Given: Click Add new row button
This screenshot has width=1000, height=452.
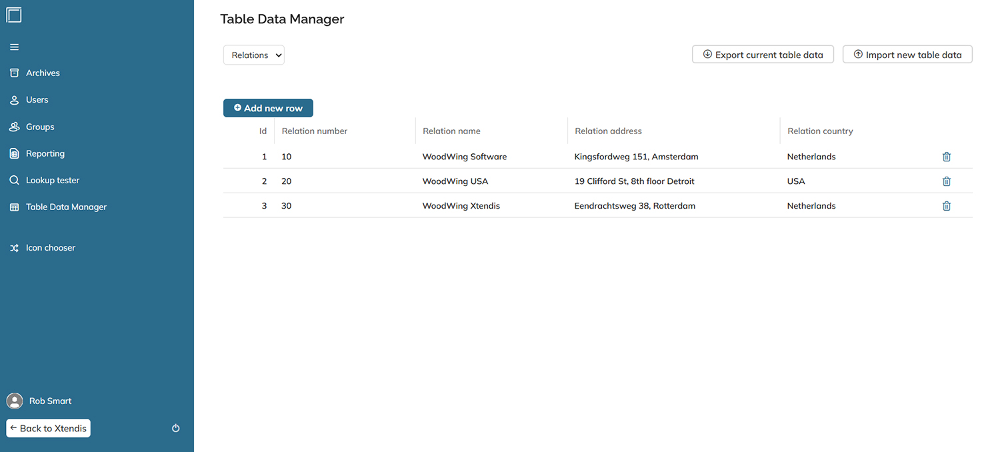Looking at the screenshot, I should click(268, 108).
